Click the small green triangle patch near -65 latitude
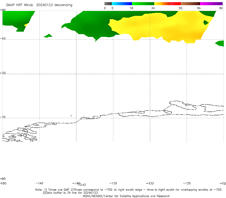 tap(48, 36)
